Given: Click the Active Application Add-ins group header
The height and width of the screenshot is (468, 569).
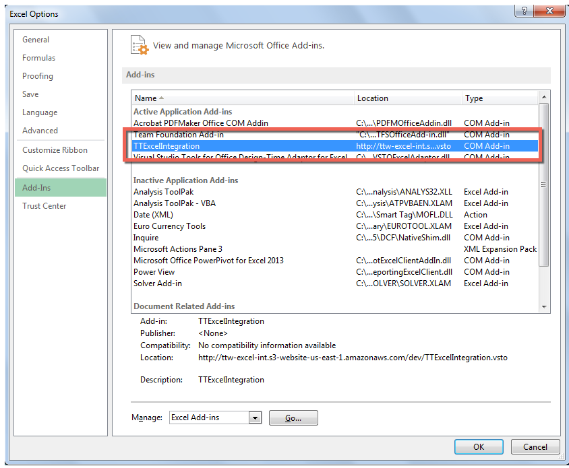Looking at the screenshot, I should click(183, 112).
